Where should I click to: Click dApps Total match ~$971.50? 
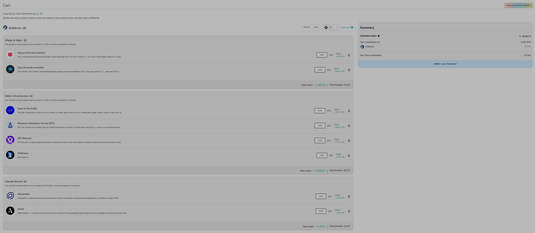pos(320,85)
